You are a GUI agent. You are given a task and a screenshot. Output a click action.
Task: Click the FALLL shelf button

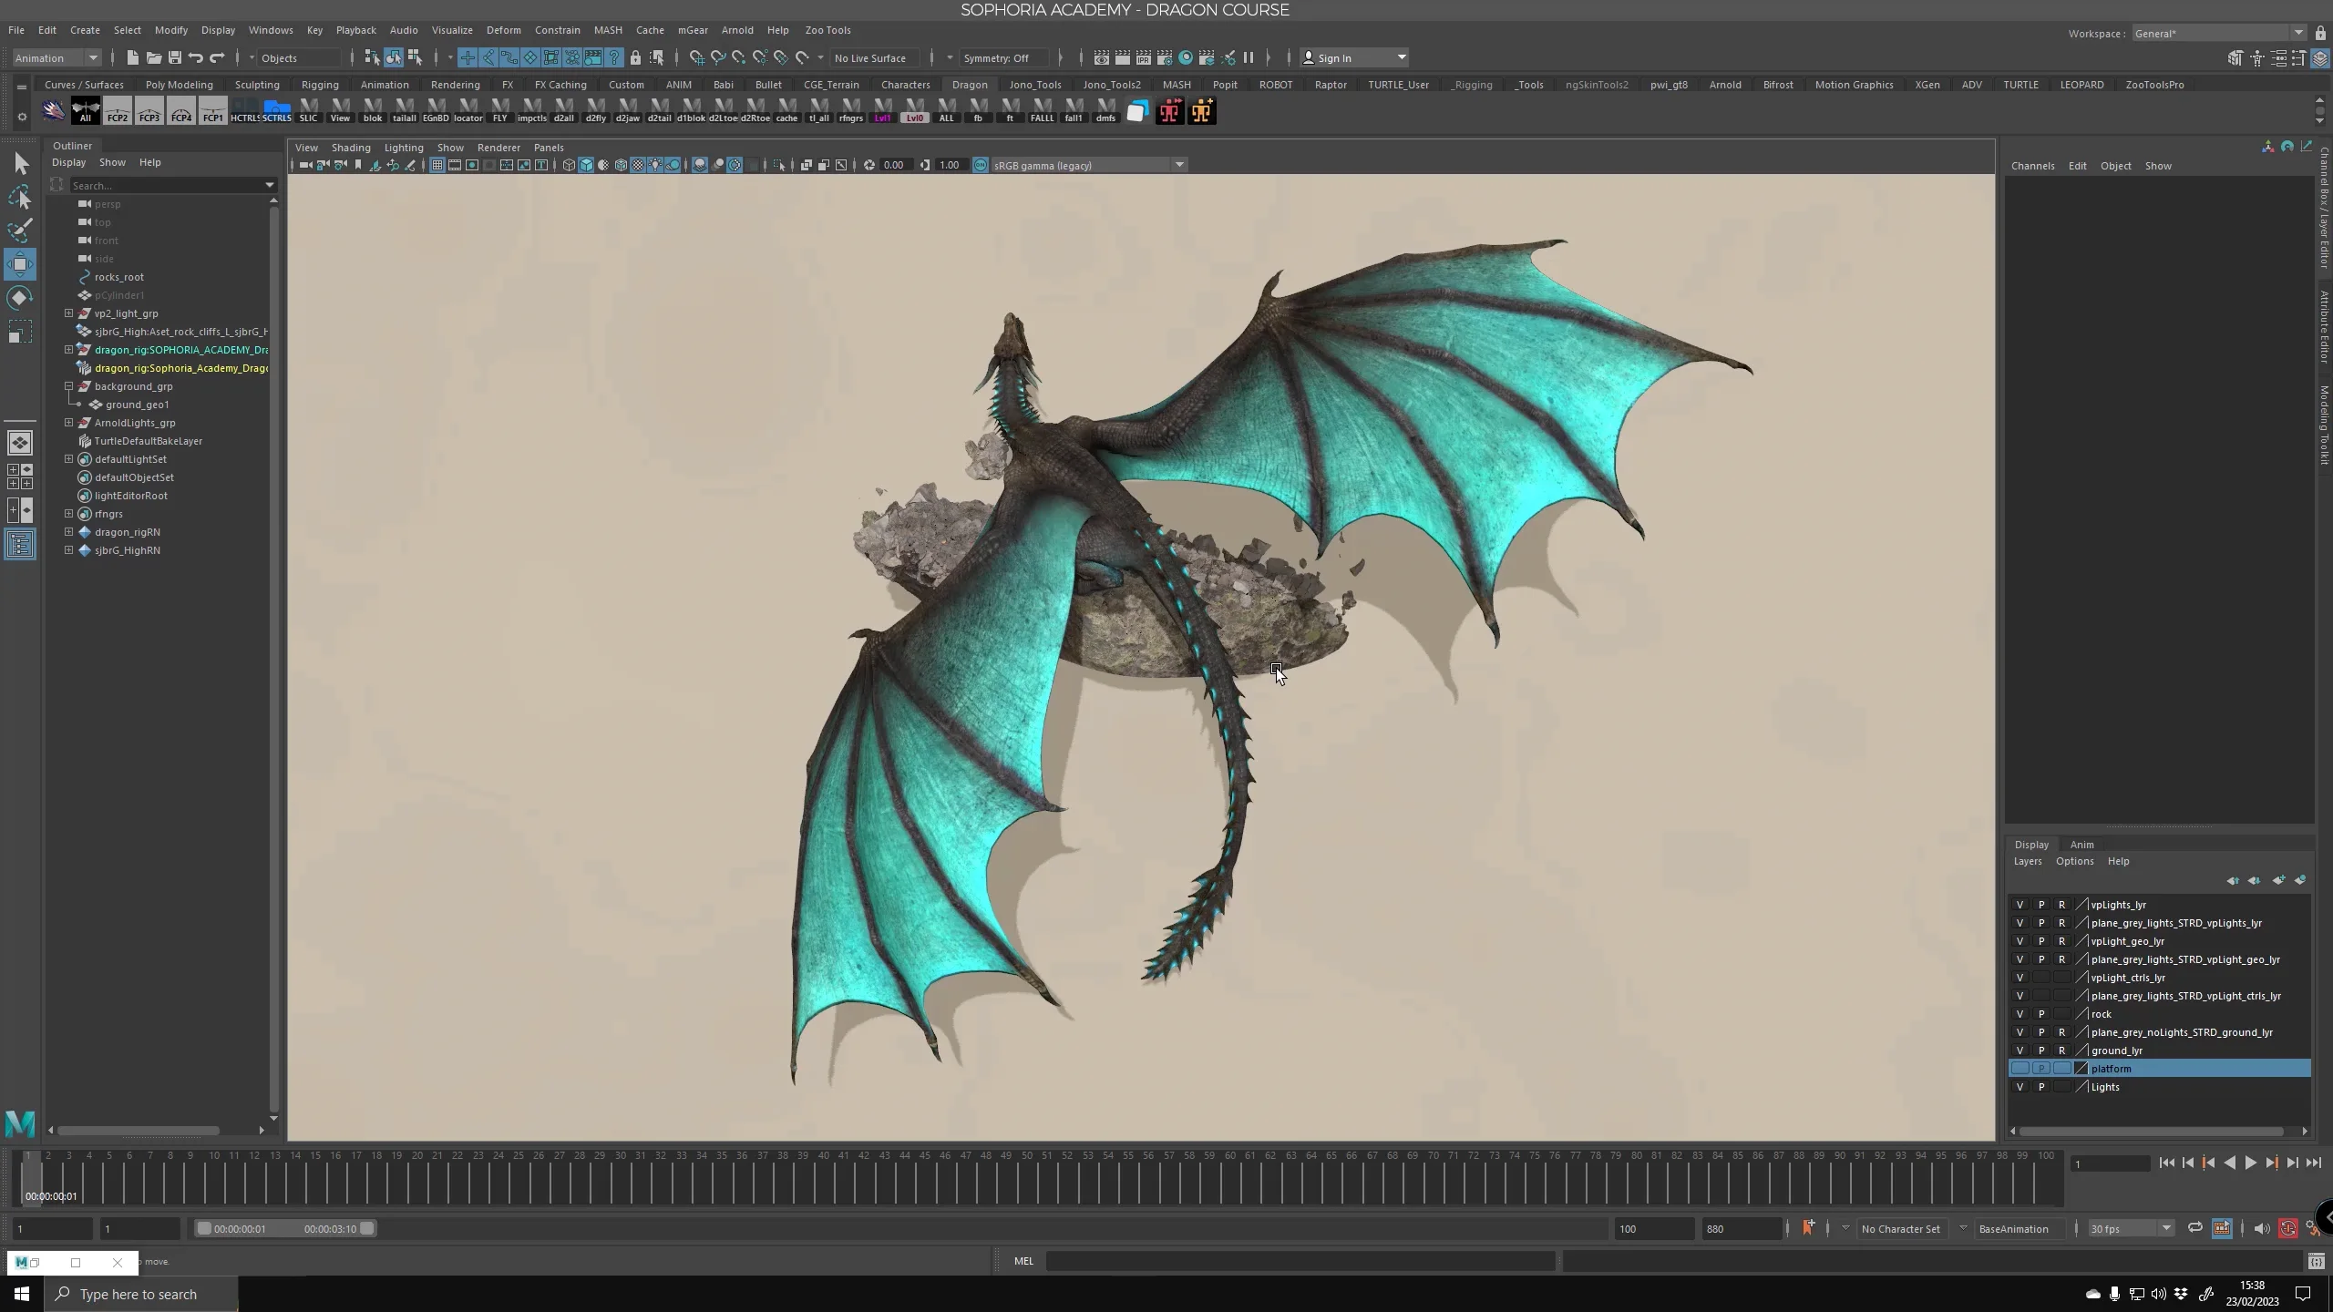[1042, 111]
